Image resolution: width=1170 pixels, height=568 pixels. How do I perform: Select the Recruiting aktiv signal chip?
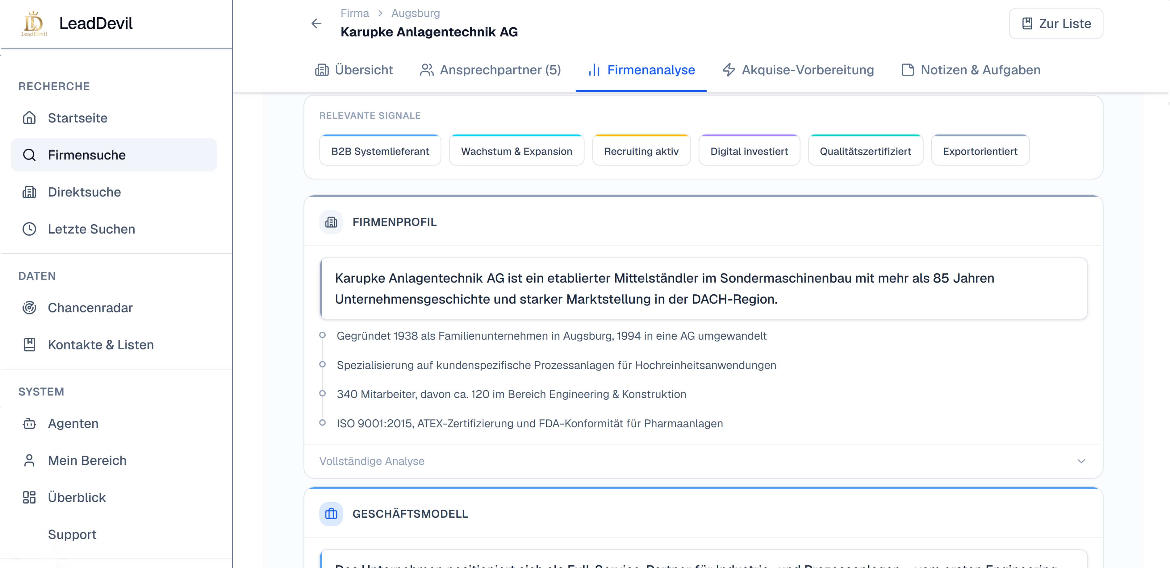tap(641, 150)
